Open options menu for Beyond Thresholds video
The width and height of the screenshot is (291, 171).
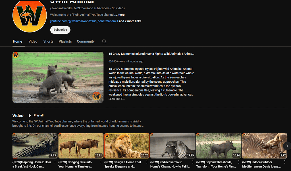click(239, 162)
